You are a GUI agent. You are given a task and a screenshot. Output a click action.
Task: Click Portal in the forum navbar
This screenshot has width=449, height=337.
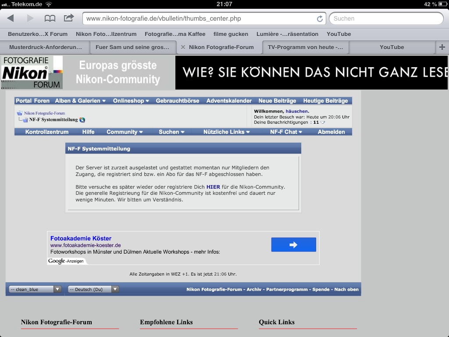(x=24, y=100)
